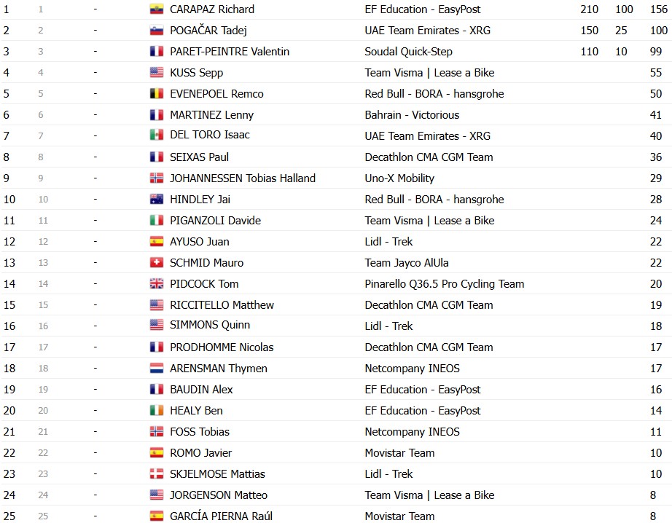Viewport: 672px width, 523px height.
Task: Click USA flag icon beside KUSS Sepp
Action: 157,72
